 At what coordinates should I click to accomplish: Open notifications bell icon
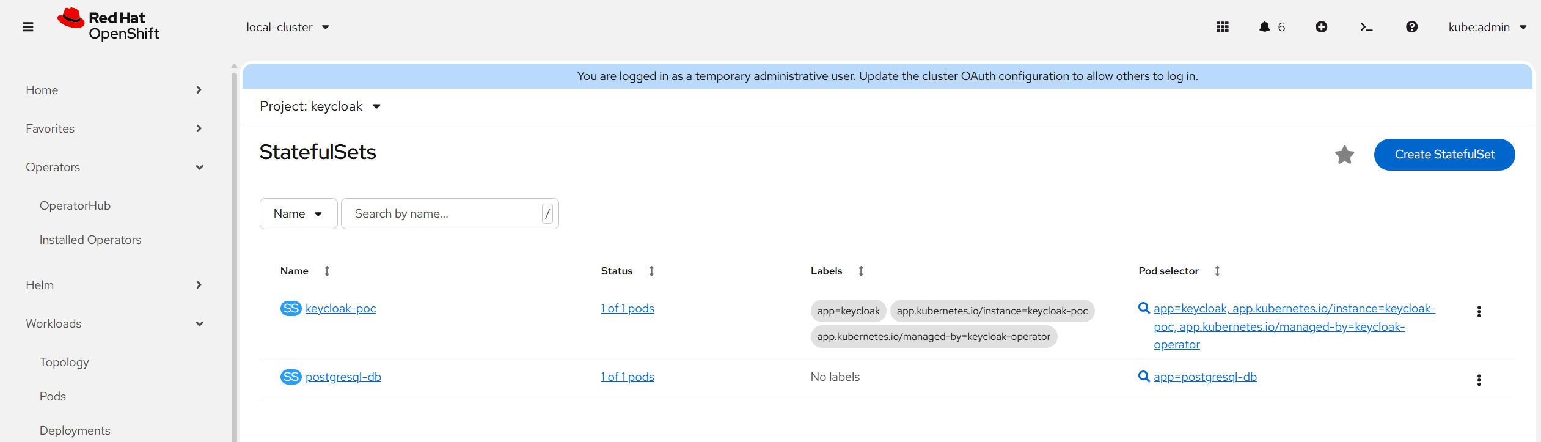[1272, 27]
